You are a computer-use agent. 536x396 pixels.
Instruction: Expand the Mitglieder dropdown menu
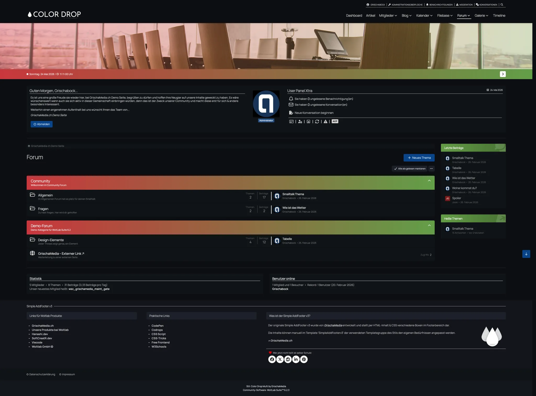pos(388,15)
